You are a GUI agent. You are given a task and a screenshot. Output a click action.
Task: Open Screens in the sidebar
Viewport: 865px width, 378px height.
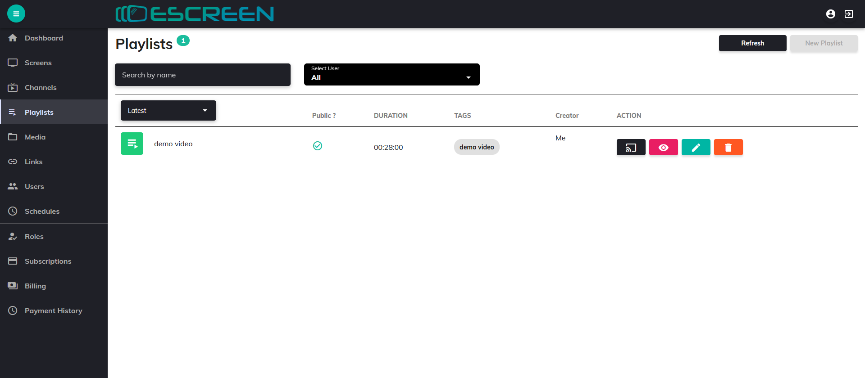[38, 63]
